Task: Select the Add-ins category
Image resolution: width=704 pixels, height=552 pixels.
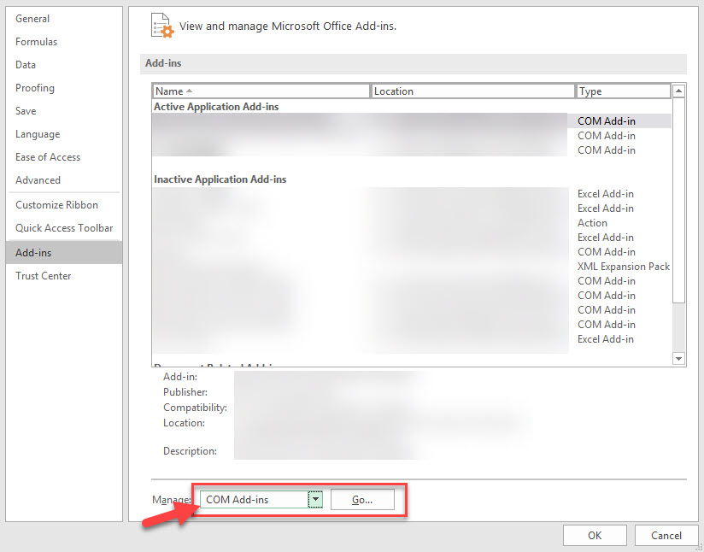Action: coord(64,252)
